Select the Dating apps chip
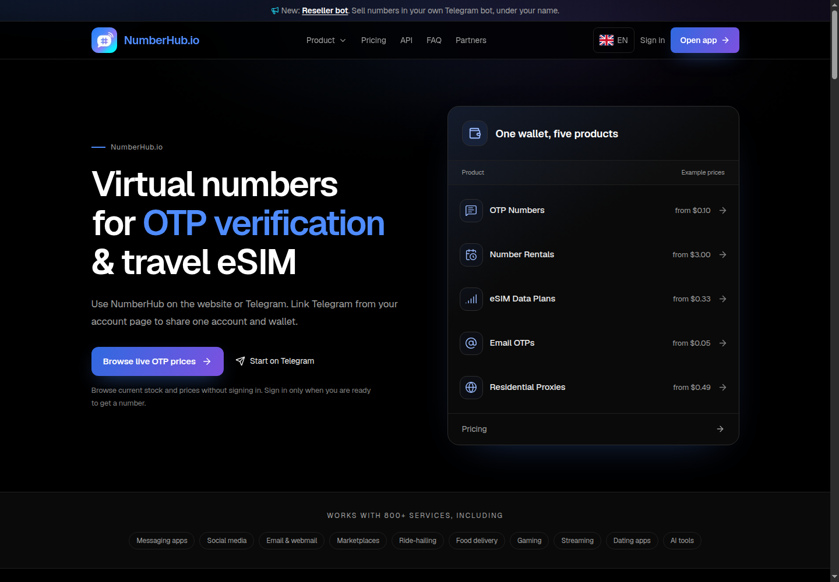Screen dimensions: 839x582 pyautogui.click(x=632, y=541)
